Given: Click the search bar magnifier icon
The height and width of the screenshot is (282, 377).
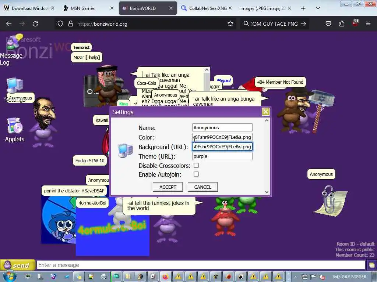Looking at the screenshot, I should click(246, 24).
